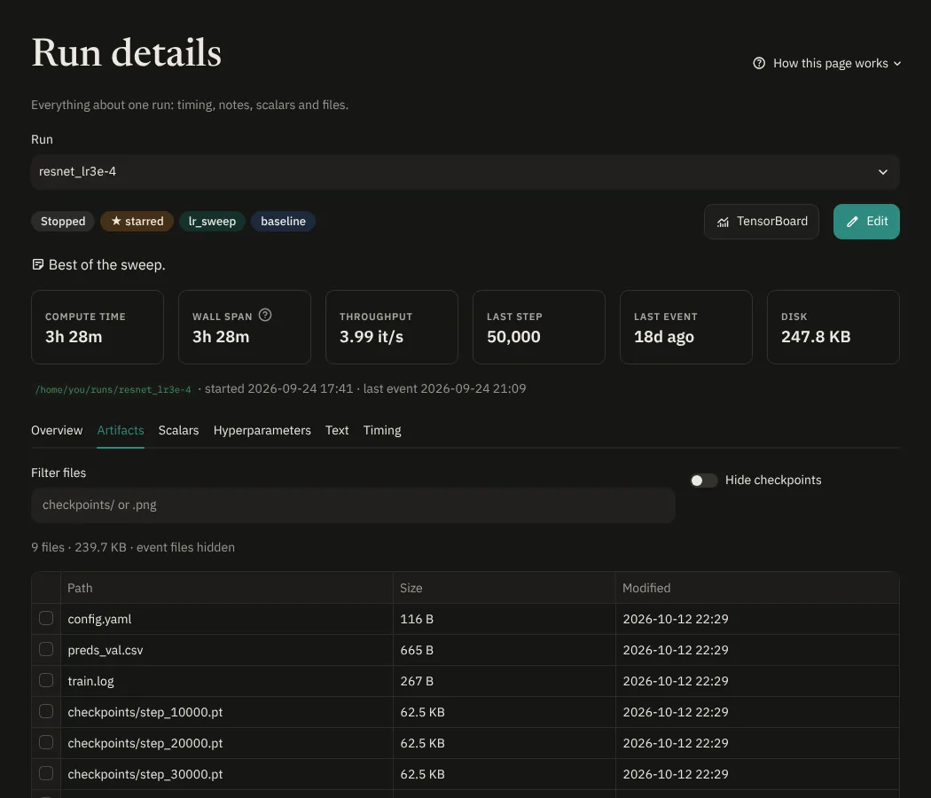This screenshot has width=931, height=798.
Task: Click the Edit button
Action: [866, 222]
